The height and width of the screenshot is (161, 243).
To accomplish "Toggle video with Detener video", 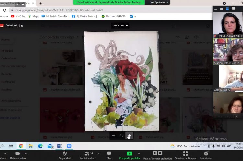I will point(18,155).
